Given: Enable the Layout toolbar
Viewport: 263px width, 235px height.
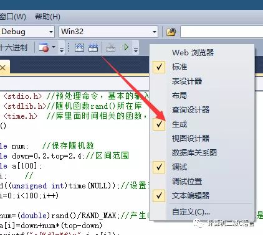Looking at the screenshot, I should 202,96.
